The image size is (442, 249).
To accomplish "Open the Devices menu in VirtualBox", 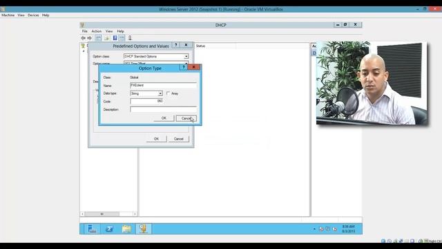I will [x=33, y=15].
